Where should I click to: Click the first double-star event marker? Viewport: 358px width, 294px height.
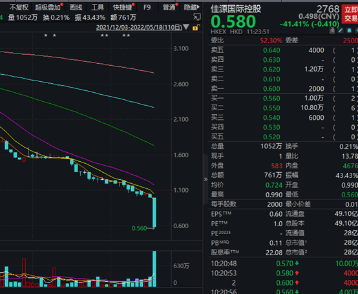(x=104, y=35)
